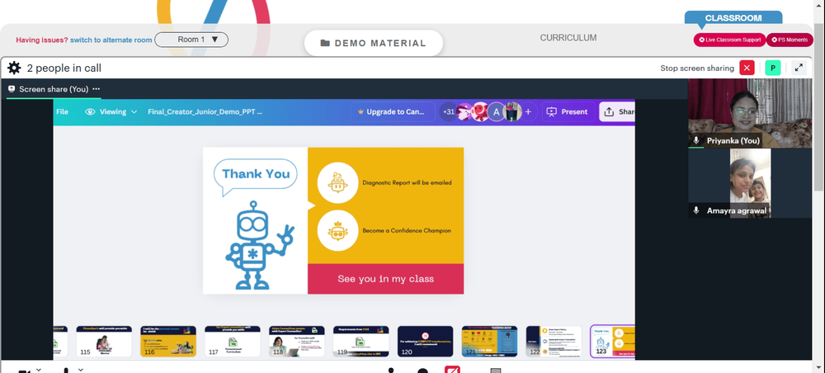This screenshot has width=825, height=373.
Task: Click Upgrade to Canva crown button
Action: [x=393, y=111]
